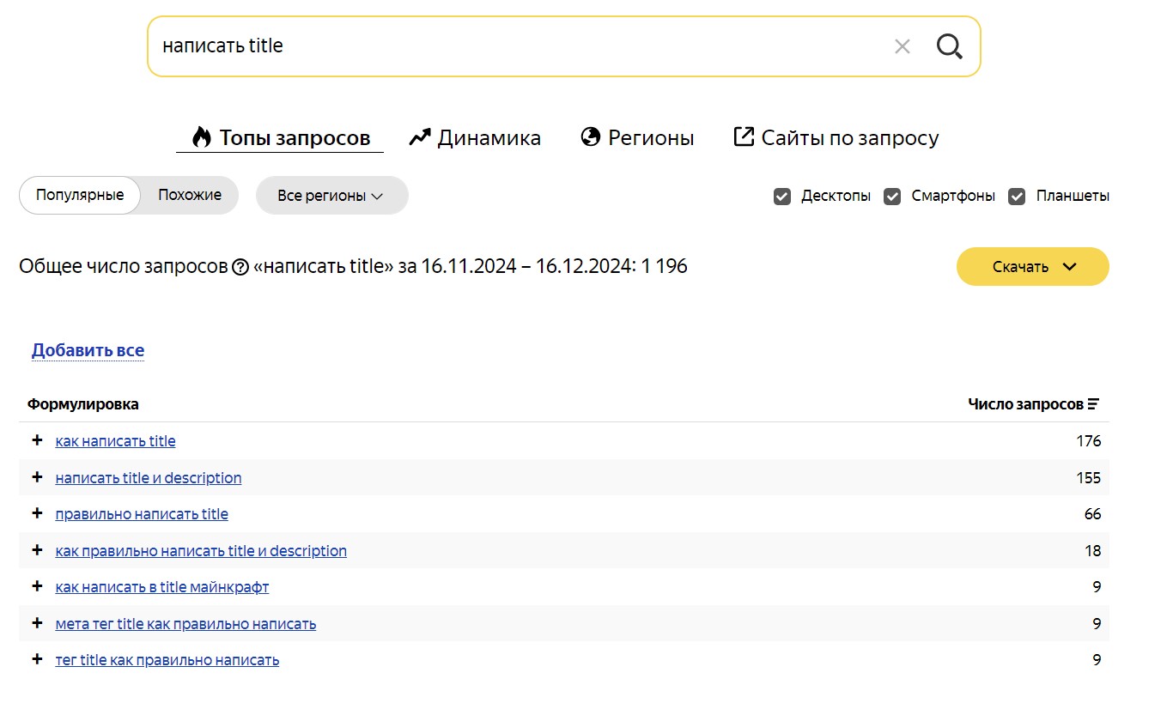This screenshot has height=703, width=1173.
Task: Click the magnifier search icon
Action: point(949,46)
